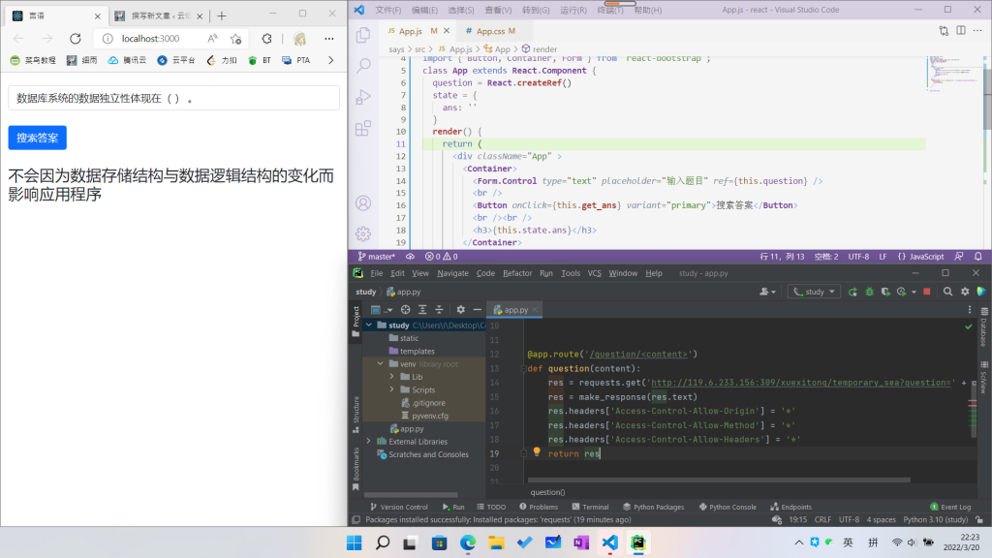
Task: Split the VS Code editor right
Action: tap(960, 31)
